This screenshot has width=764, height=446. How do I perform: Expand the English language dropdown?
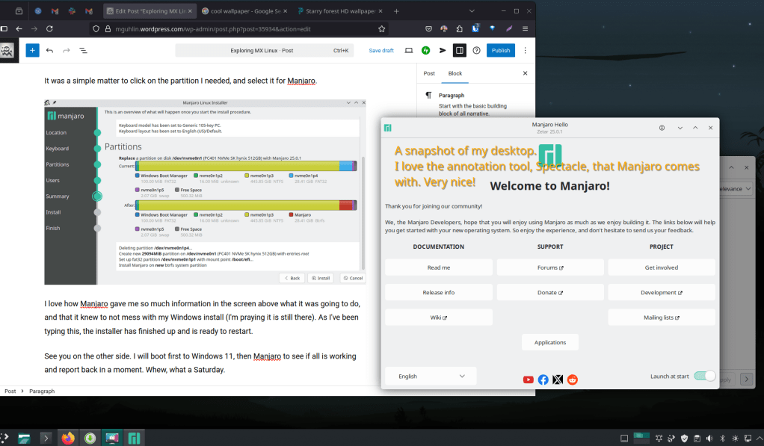429,376
